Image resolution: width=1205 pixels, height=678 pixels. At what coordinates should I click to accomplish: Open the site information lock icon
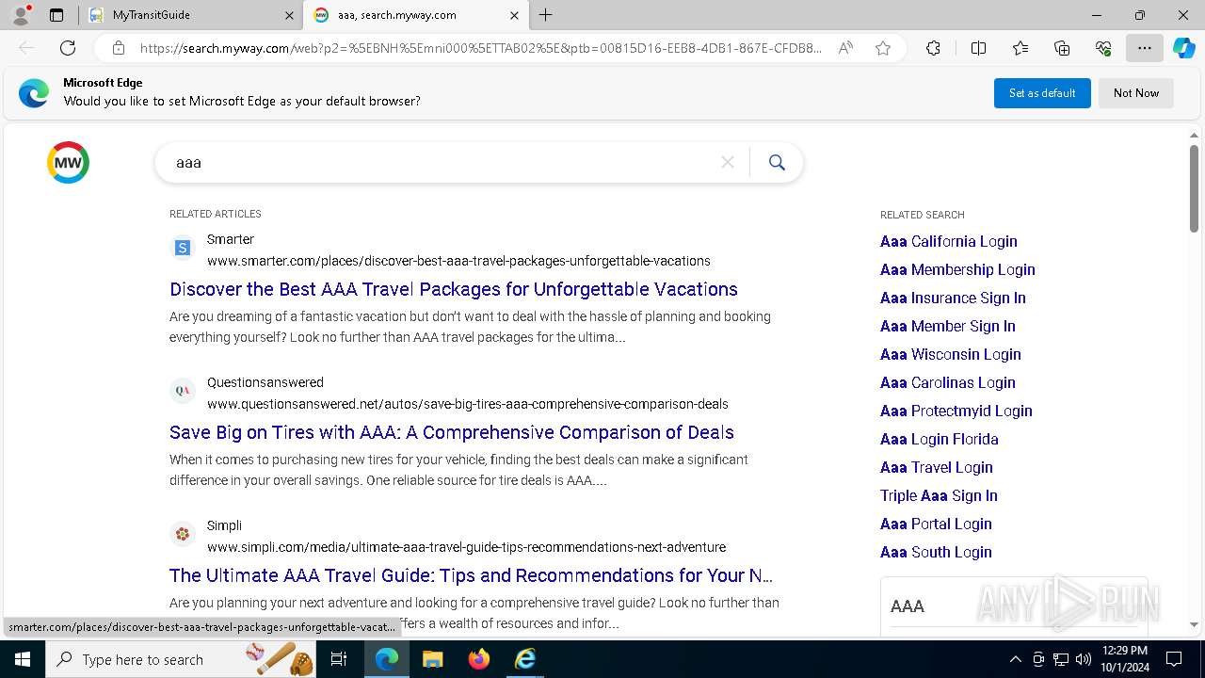coord(119,48)
